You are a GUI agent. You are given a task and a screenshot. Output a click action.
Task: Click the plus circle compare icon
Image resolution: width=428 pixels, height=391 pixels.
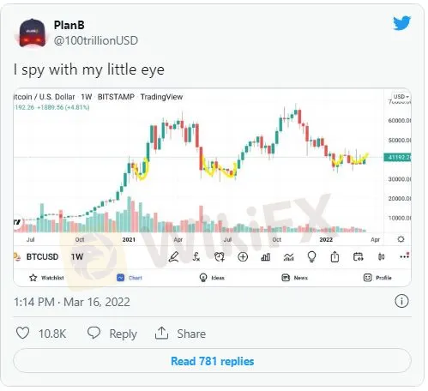pos(243,257)
